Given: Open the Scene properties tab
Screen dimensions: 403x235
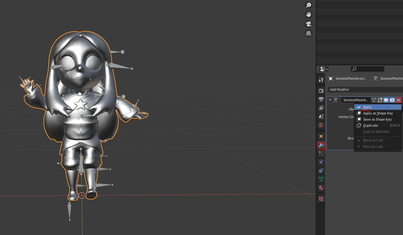Looking at the screenshot, I should pyautogui.click(x=321, y=116).
